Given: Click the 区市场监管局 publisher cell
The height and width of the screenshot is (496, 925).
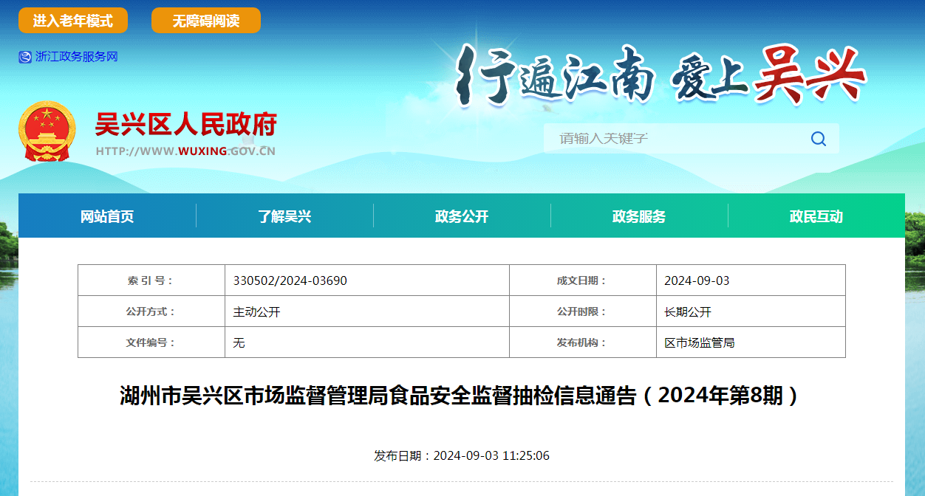Looking at the screenshot, I should (700, 342).
